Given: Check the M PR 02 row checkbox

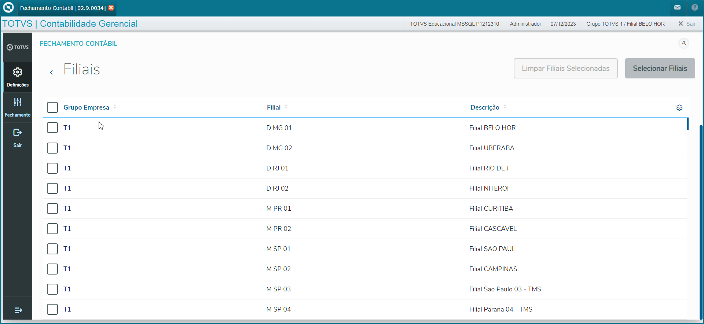Looking at the screenshot, I should 52,229.
